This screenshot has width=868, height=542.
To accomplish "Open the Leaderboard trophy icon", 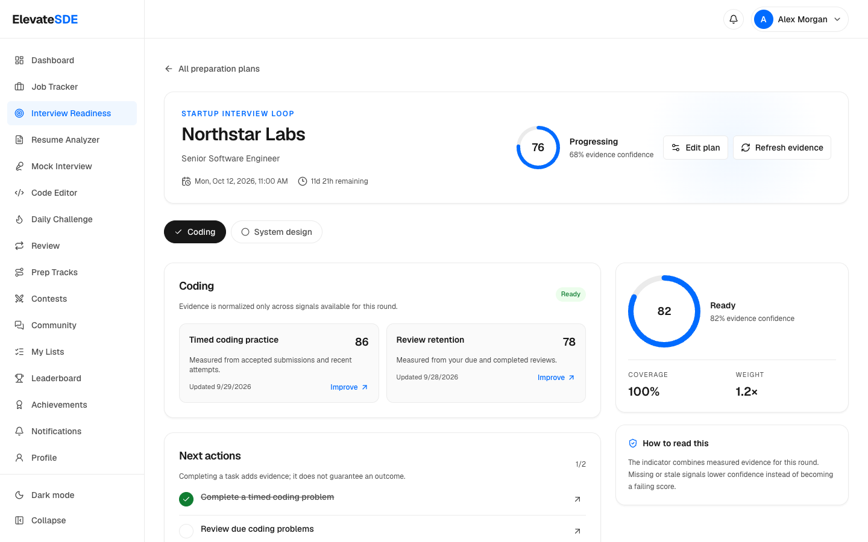I will [19, 378].
